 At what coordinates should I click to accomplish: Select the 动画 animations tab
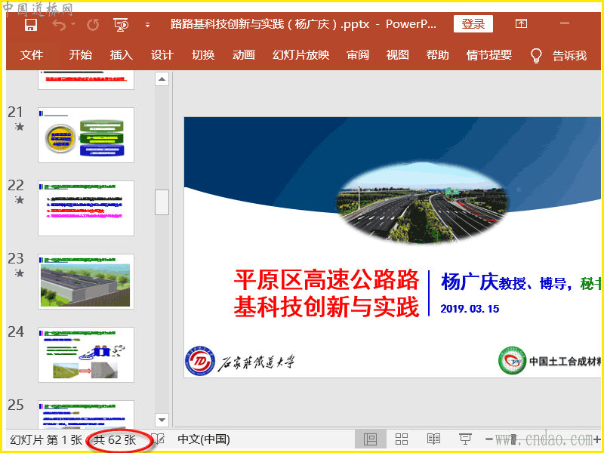pos(243,55)
